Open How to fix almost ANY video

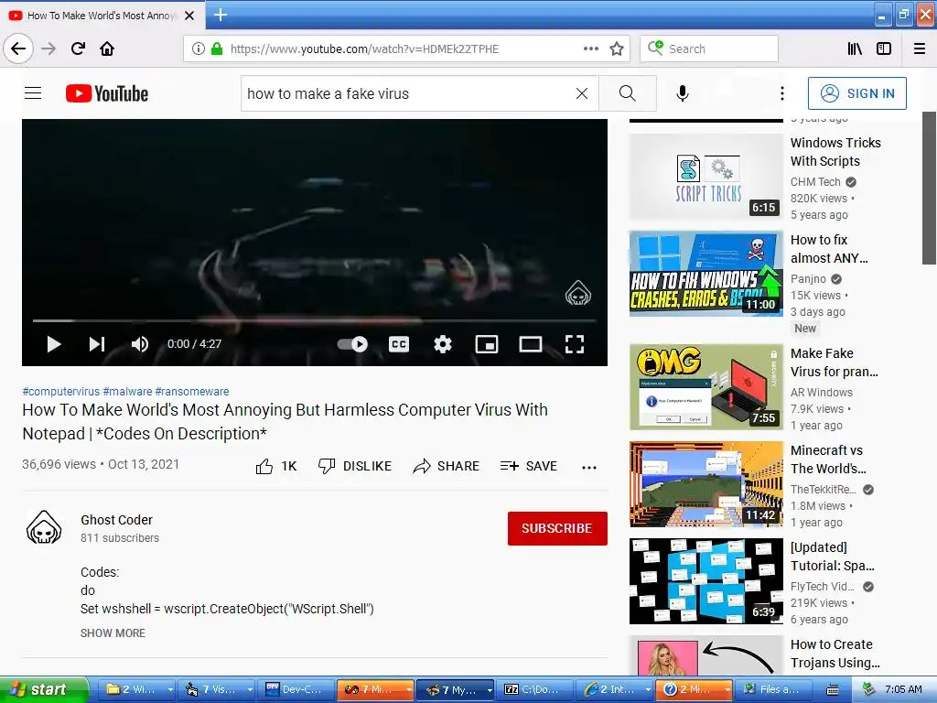point(829,249)
